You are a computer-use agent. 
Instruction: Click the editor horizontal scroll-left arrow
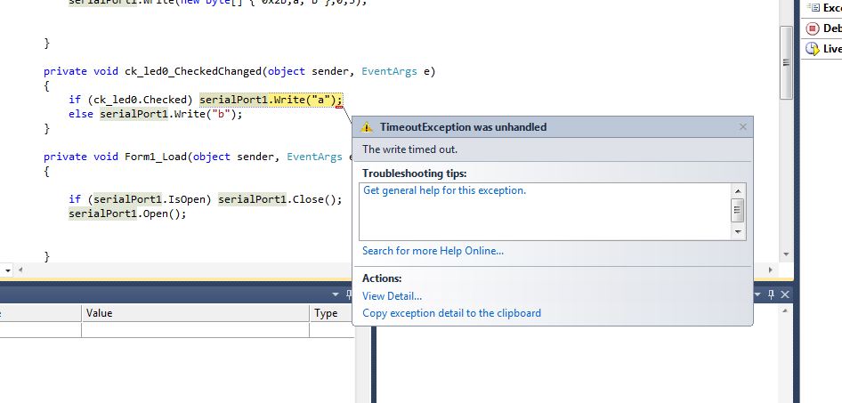click(x=21, y=270)
